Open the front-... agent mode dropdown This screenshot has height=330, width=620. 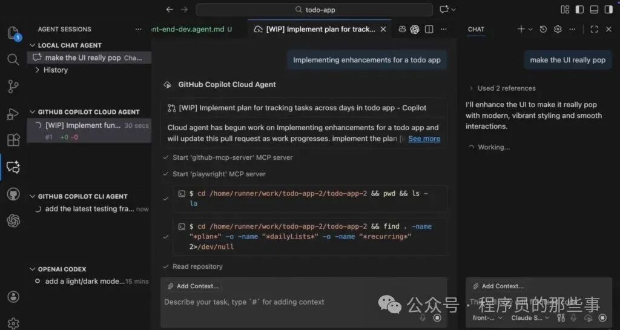(487, 318)
